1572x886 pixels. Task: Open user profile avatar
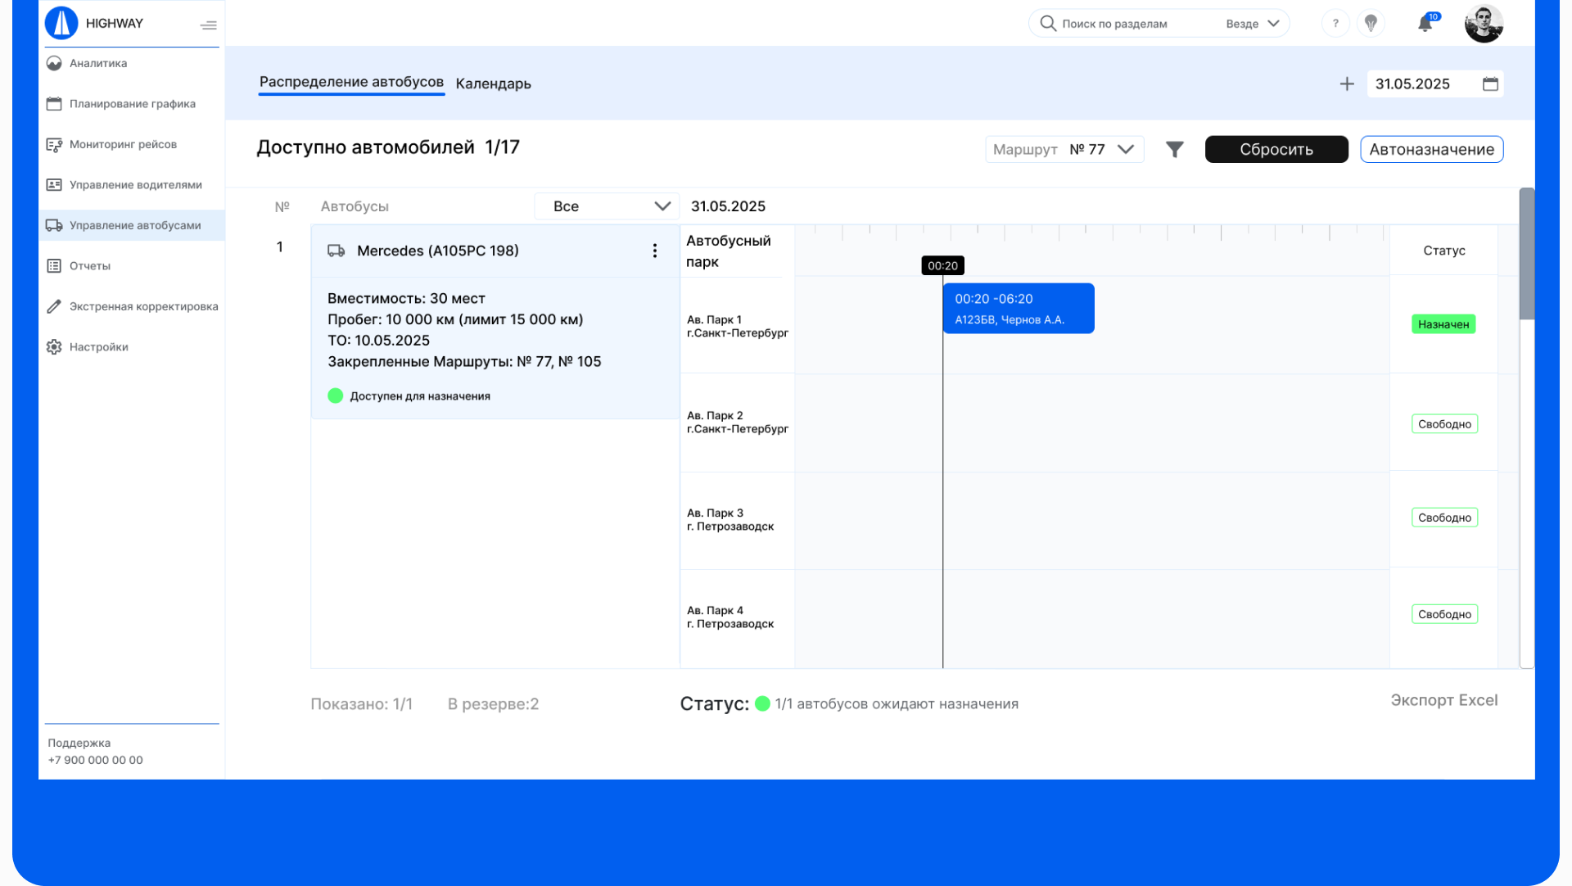coord(1484,23)
